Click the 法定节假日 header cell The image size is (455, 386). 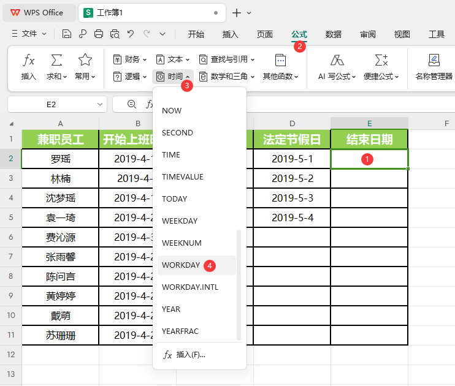click(x=292, y=140)
